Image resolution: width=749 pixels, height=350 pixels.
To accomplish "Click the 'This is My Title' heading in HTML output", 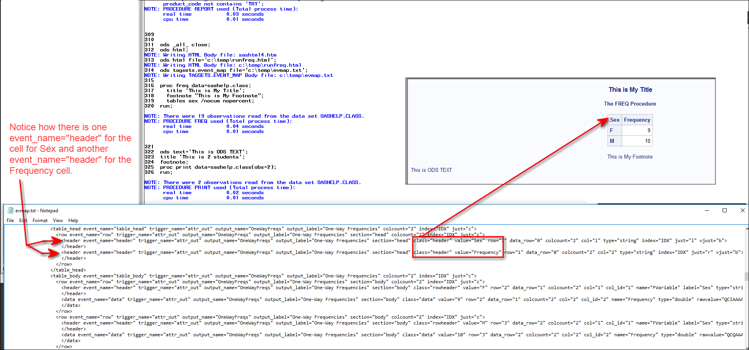I will [630, 90].
